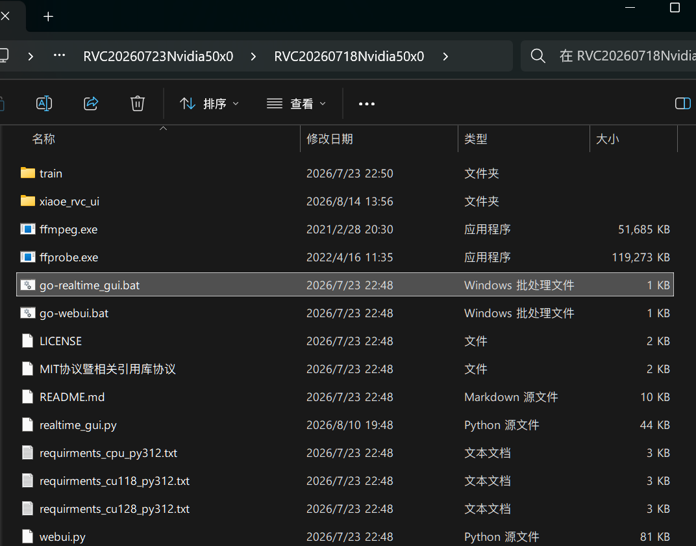Screen dimensions: 696x546
Task: Click the realtime_gui.py file icon
Action: coord(27,424)
